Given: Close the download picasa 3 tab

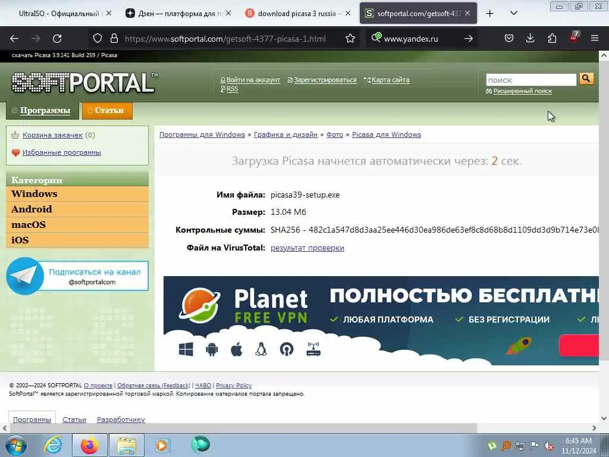Looking at the screenshot, I should (348, 14).
